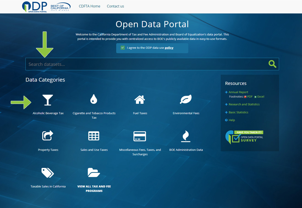Click the BOE Administration Data label
302x208 pixels.
click(x=186, y=150)
